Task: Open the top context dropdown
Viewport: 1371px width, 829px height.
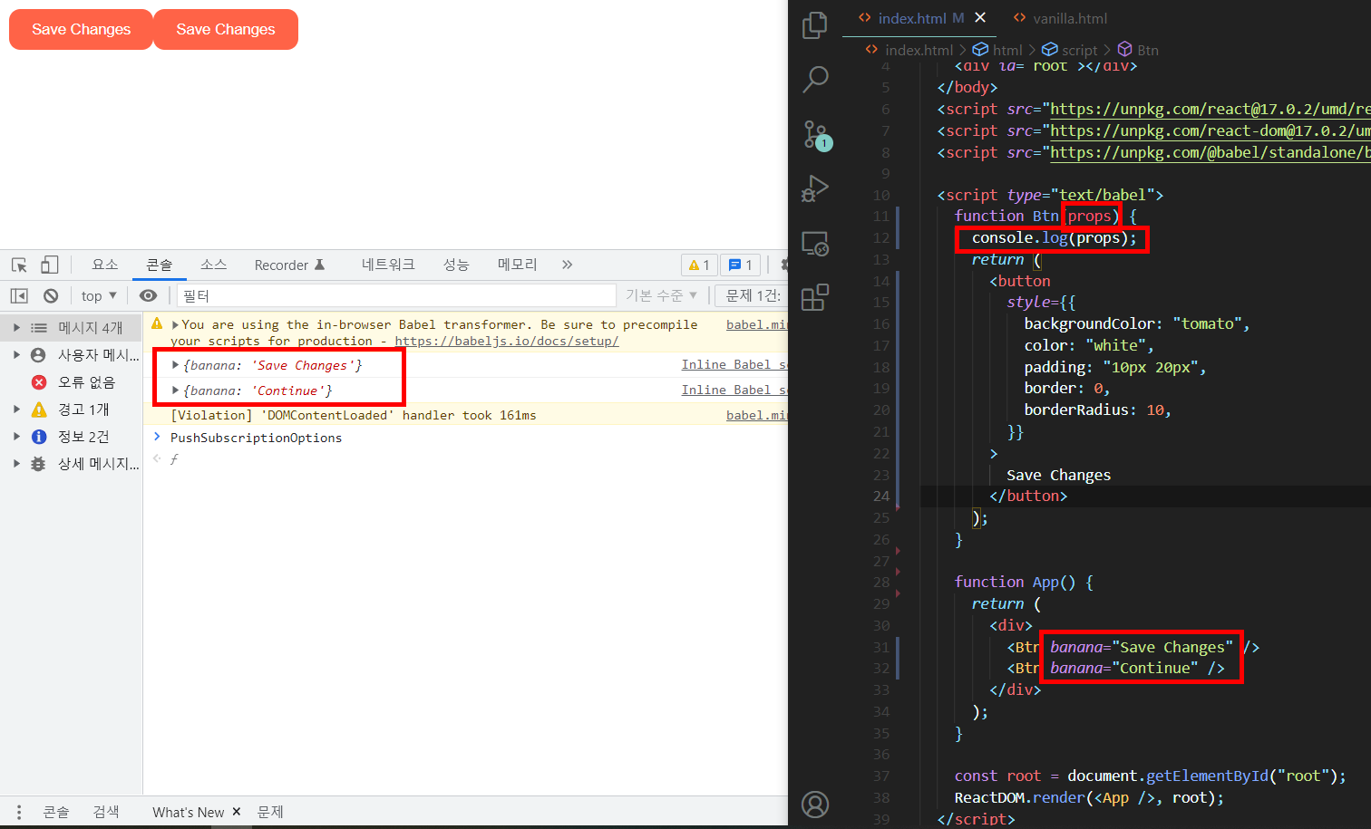Action: pos(99,295)
